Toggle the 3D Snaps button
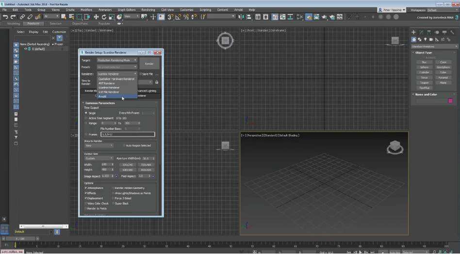 pos(170,17)
